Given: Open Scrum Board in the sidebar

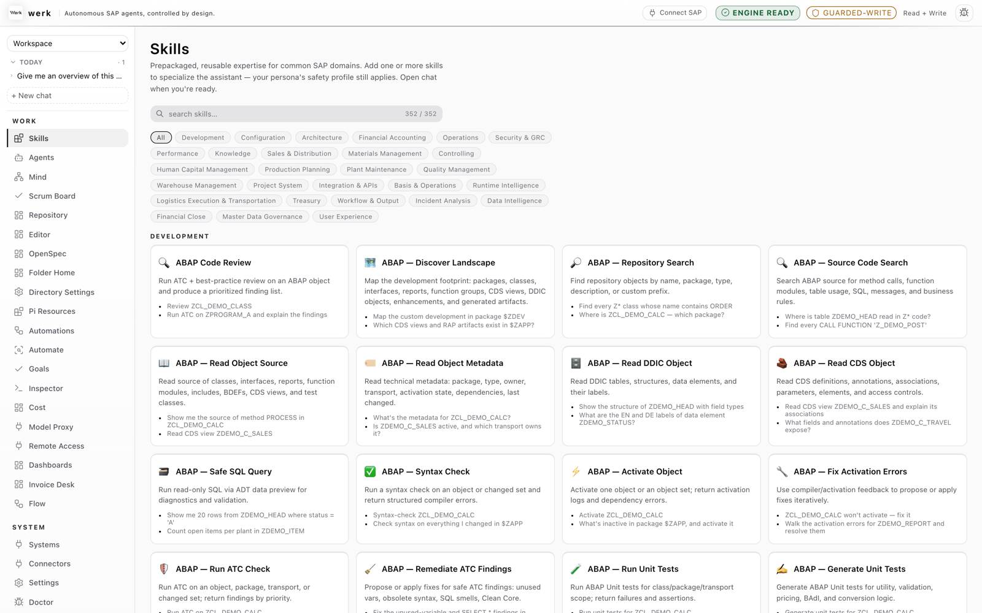Looking at the screenshot, I should pyautogui.click(x=68, y=196).
